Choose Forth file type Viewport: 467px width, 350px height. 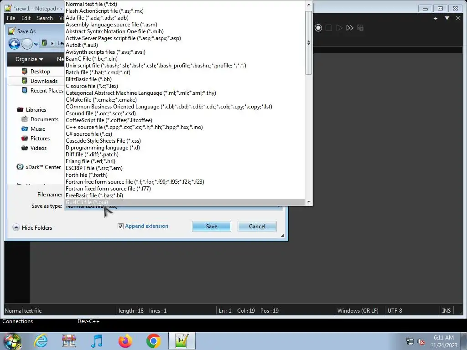point(185,175)
